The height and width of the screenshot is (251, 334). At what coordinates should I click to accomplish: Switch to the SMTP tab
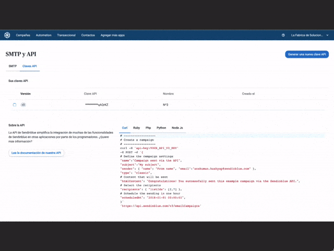click(13, 66)
